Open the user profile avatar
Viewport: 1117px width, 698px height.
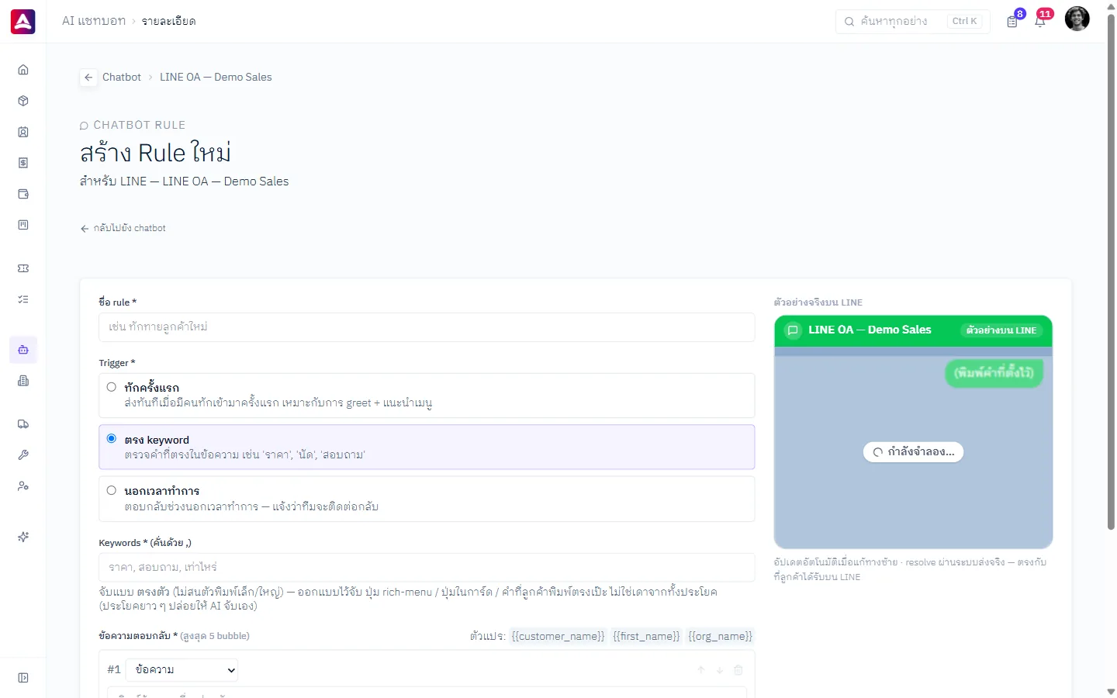click(1077, 19)
